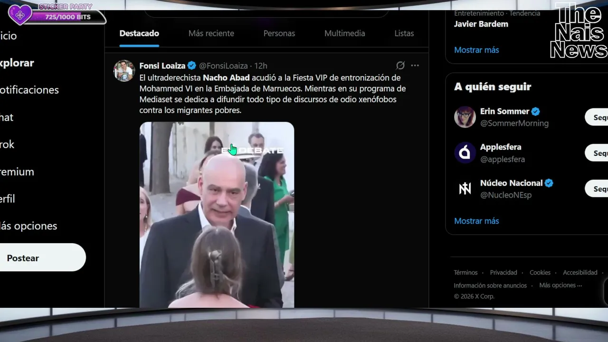Click the @SommerMorning handle

pyautogui.click(x=514, y=123)
